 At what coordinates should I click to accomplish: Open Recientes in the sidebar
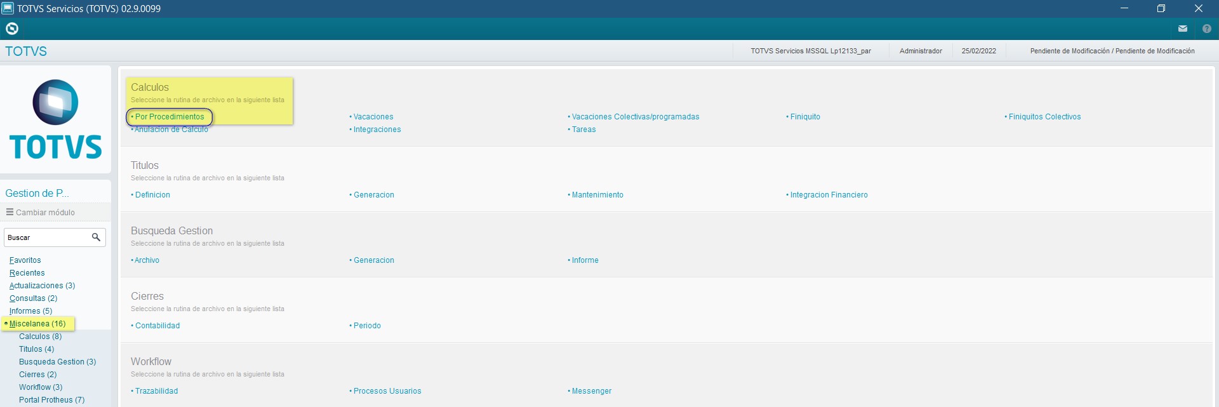(x=27, y=273)
